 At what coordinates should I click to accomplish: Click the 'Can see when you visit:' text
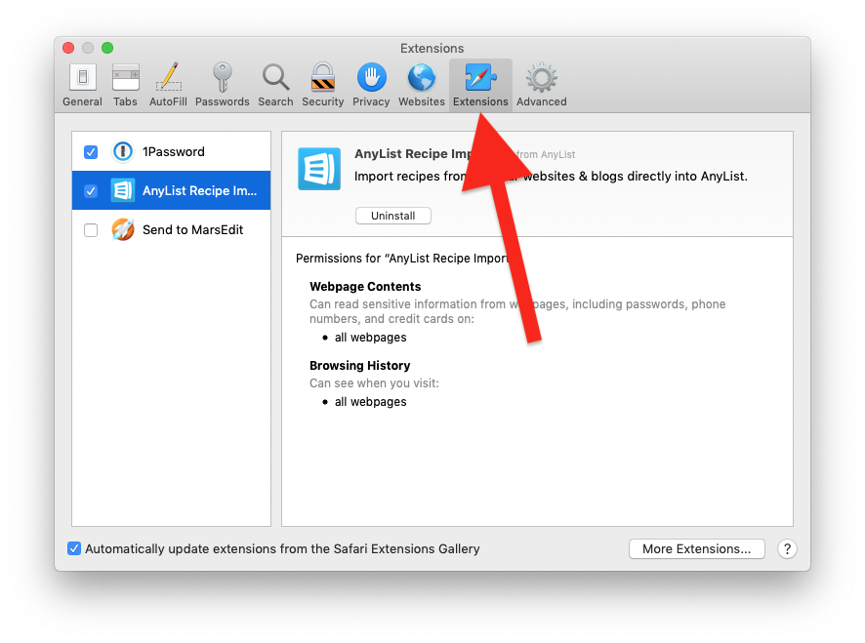[374, 383]
